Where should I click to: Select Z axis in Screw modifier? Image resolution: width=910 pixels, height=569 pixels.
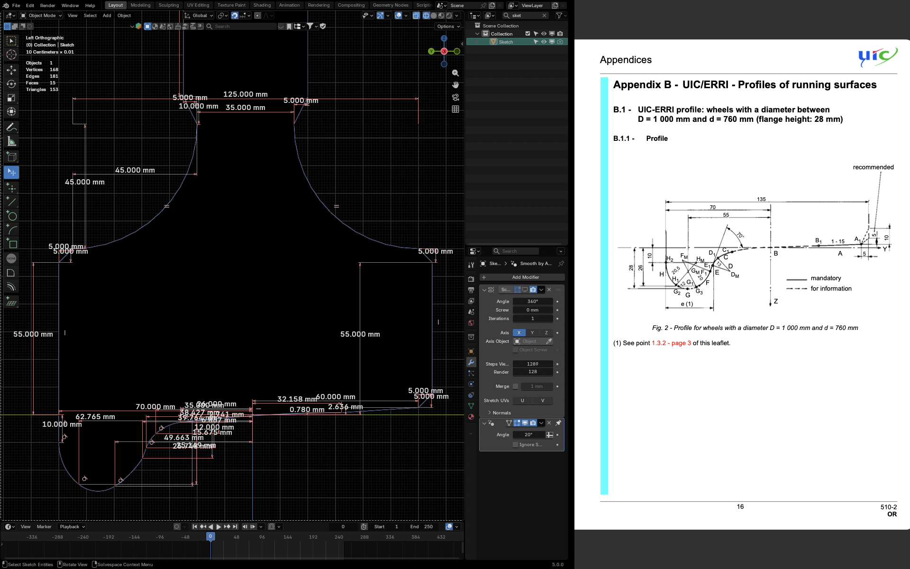(x=546, y=333)
